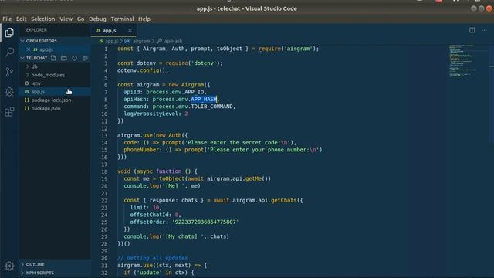This screenshot has width=494, height=278.
Task: Close app.js in Open Editors list
Action: [x=29, y=49]
